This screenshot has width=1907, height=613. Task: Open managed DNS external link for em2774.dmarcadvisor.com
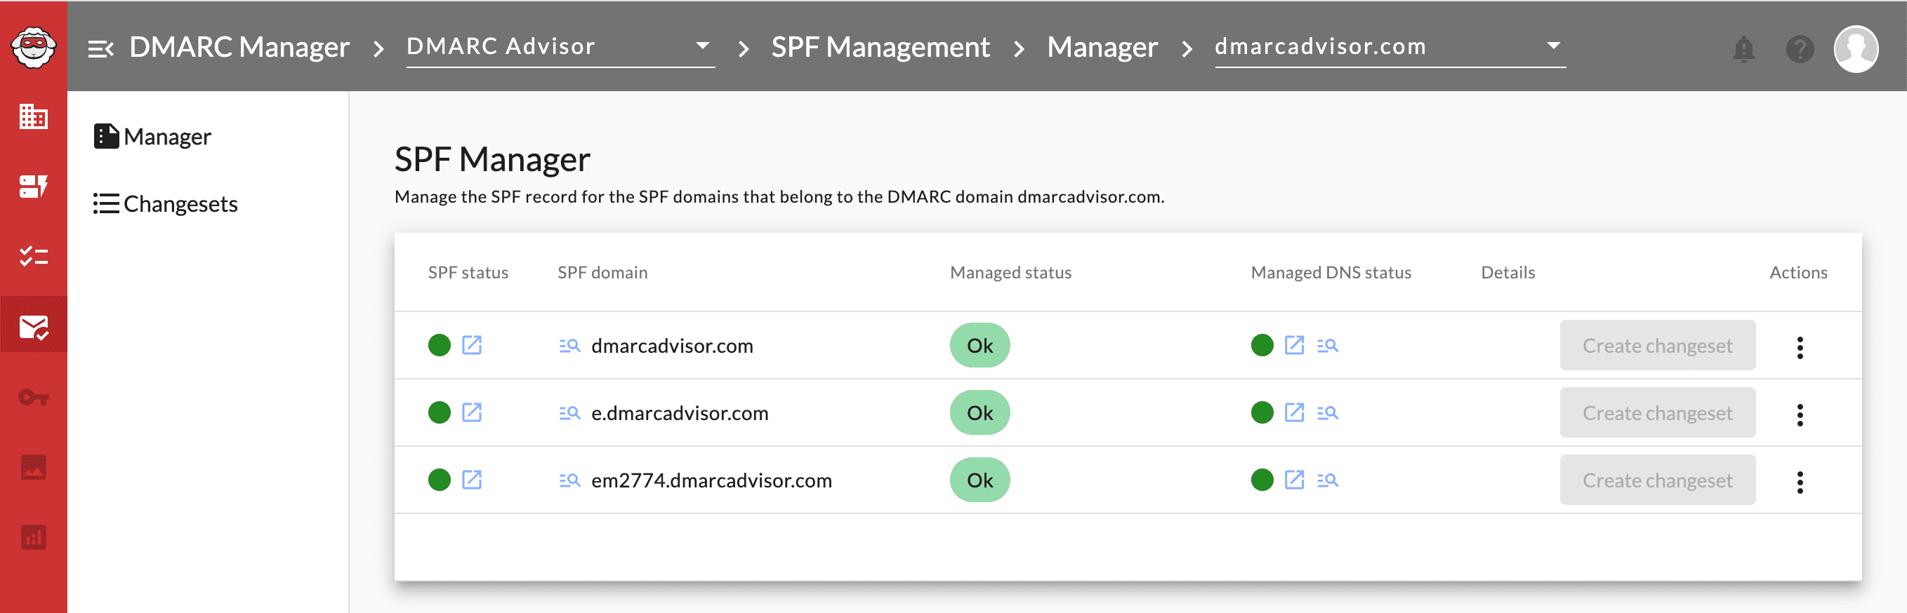tap(1294, 479)
